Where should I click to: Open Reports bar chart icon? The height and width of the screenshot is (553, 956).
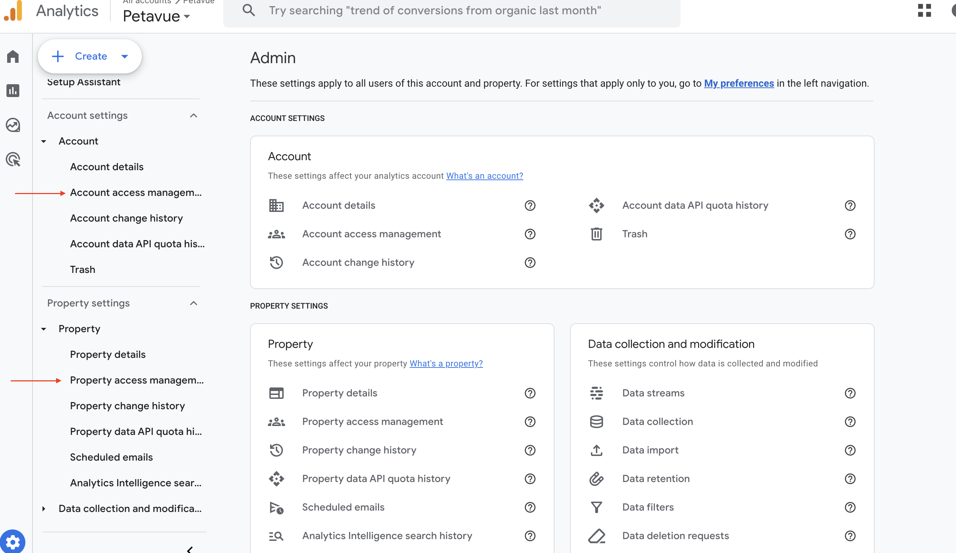click(x=13, y=91)
